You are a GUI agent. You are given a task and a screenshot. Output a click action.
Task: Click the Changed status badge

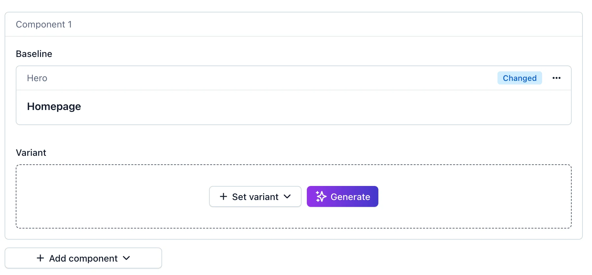[519, 78]
